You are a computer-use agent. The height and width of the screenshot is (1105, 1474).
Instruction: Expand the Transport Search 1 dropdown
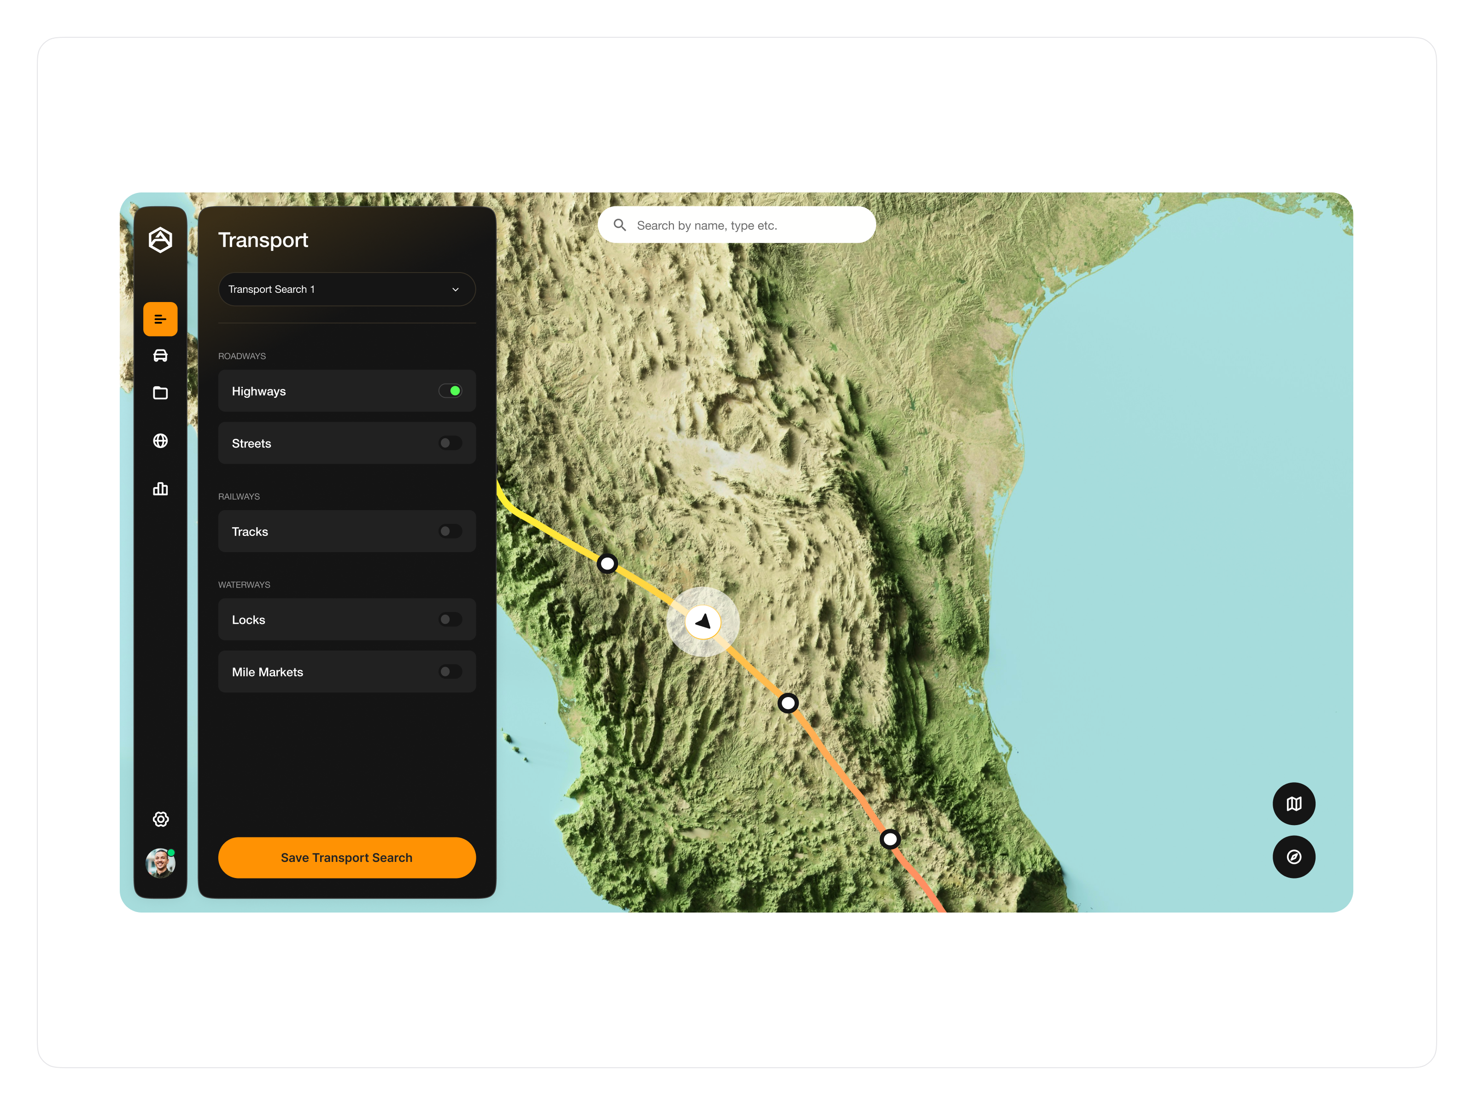point(346,289)
